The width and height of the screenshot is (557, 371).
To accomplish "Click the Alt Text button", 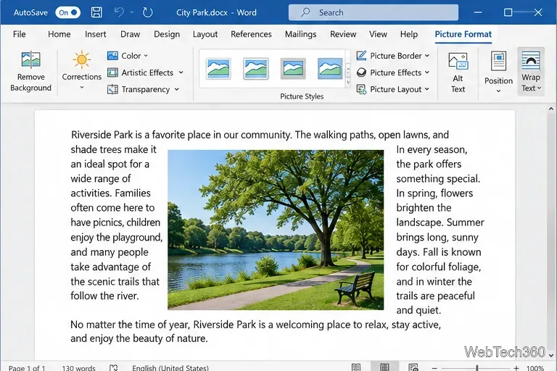I will coord(458,72).
